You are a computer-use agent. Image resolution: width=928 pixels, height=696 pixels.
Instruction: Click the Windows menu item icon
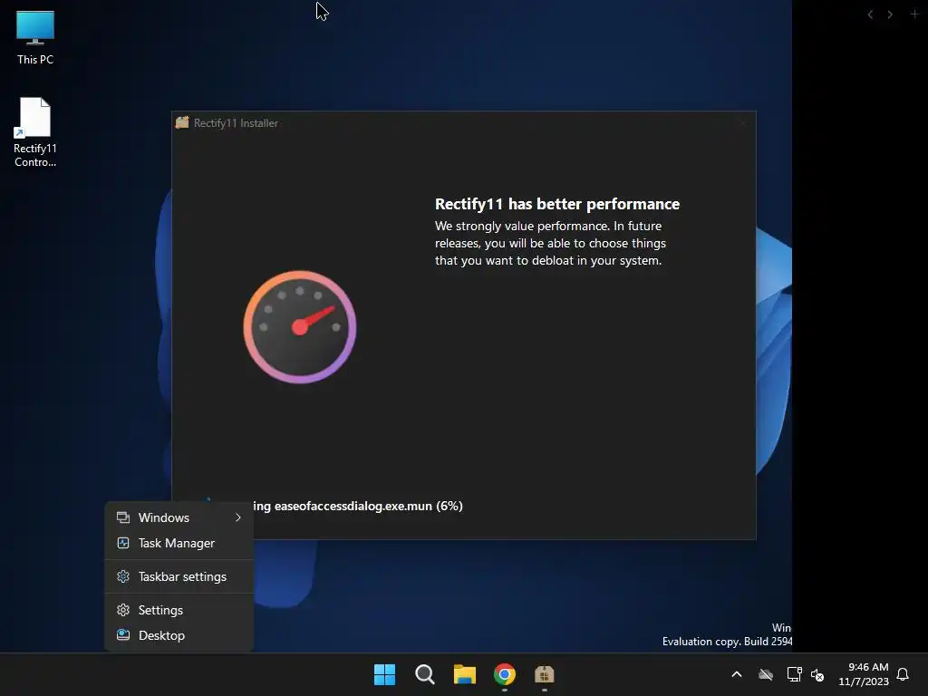pyautogui.click(x=123, y=517)
